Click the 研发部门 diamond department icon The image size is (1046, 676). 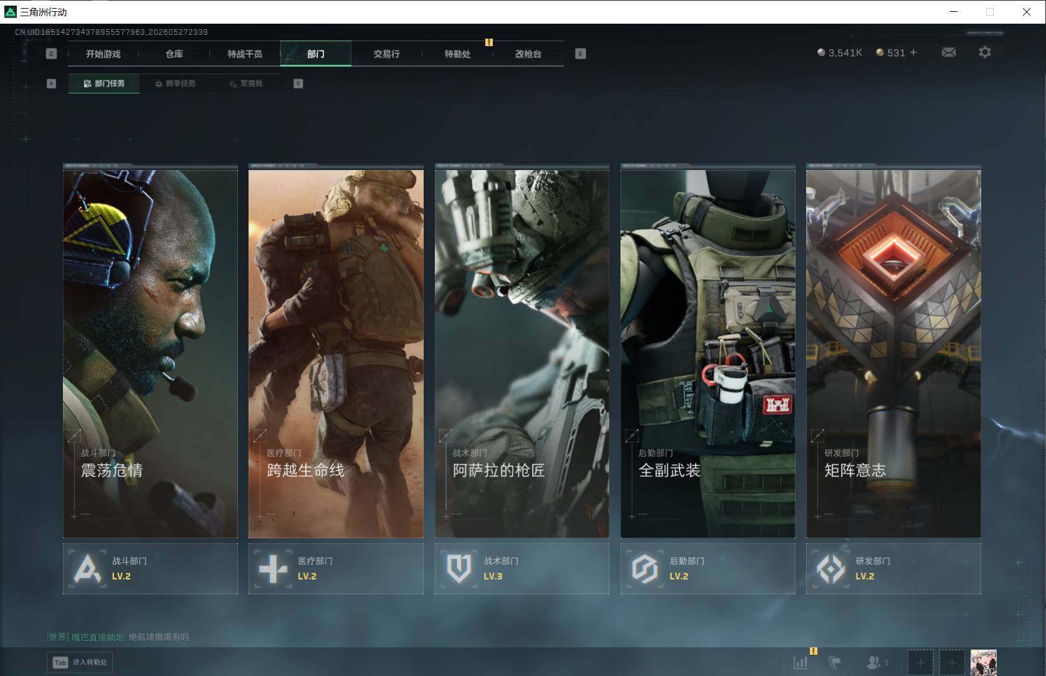pos(830,568)
